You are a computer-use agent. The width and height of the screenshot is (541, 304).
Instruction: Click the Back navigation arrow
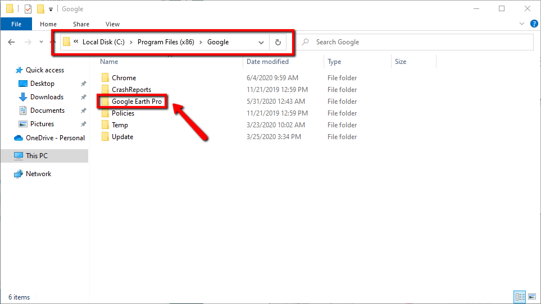tap(11, 42)
